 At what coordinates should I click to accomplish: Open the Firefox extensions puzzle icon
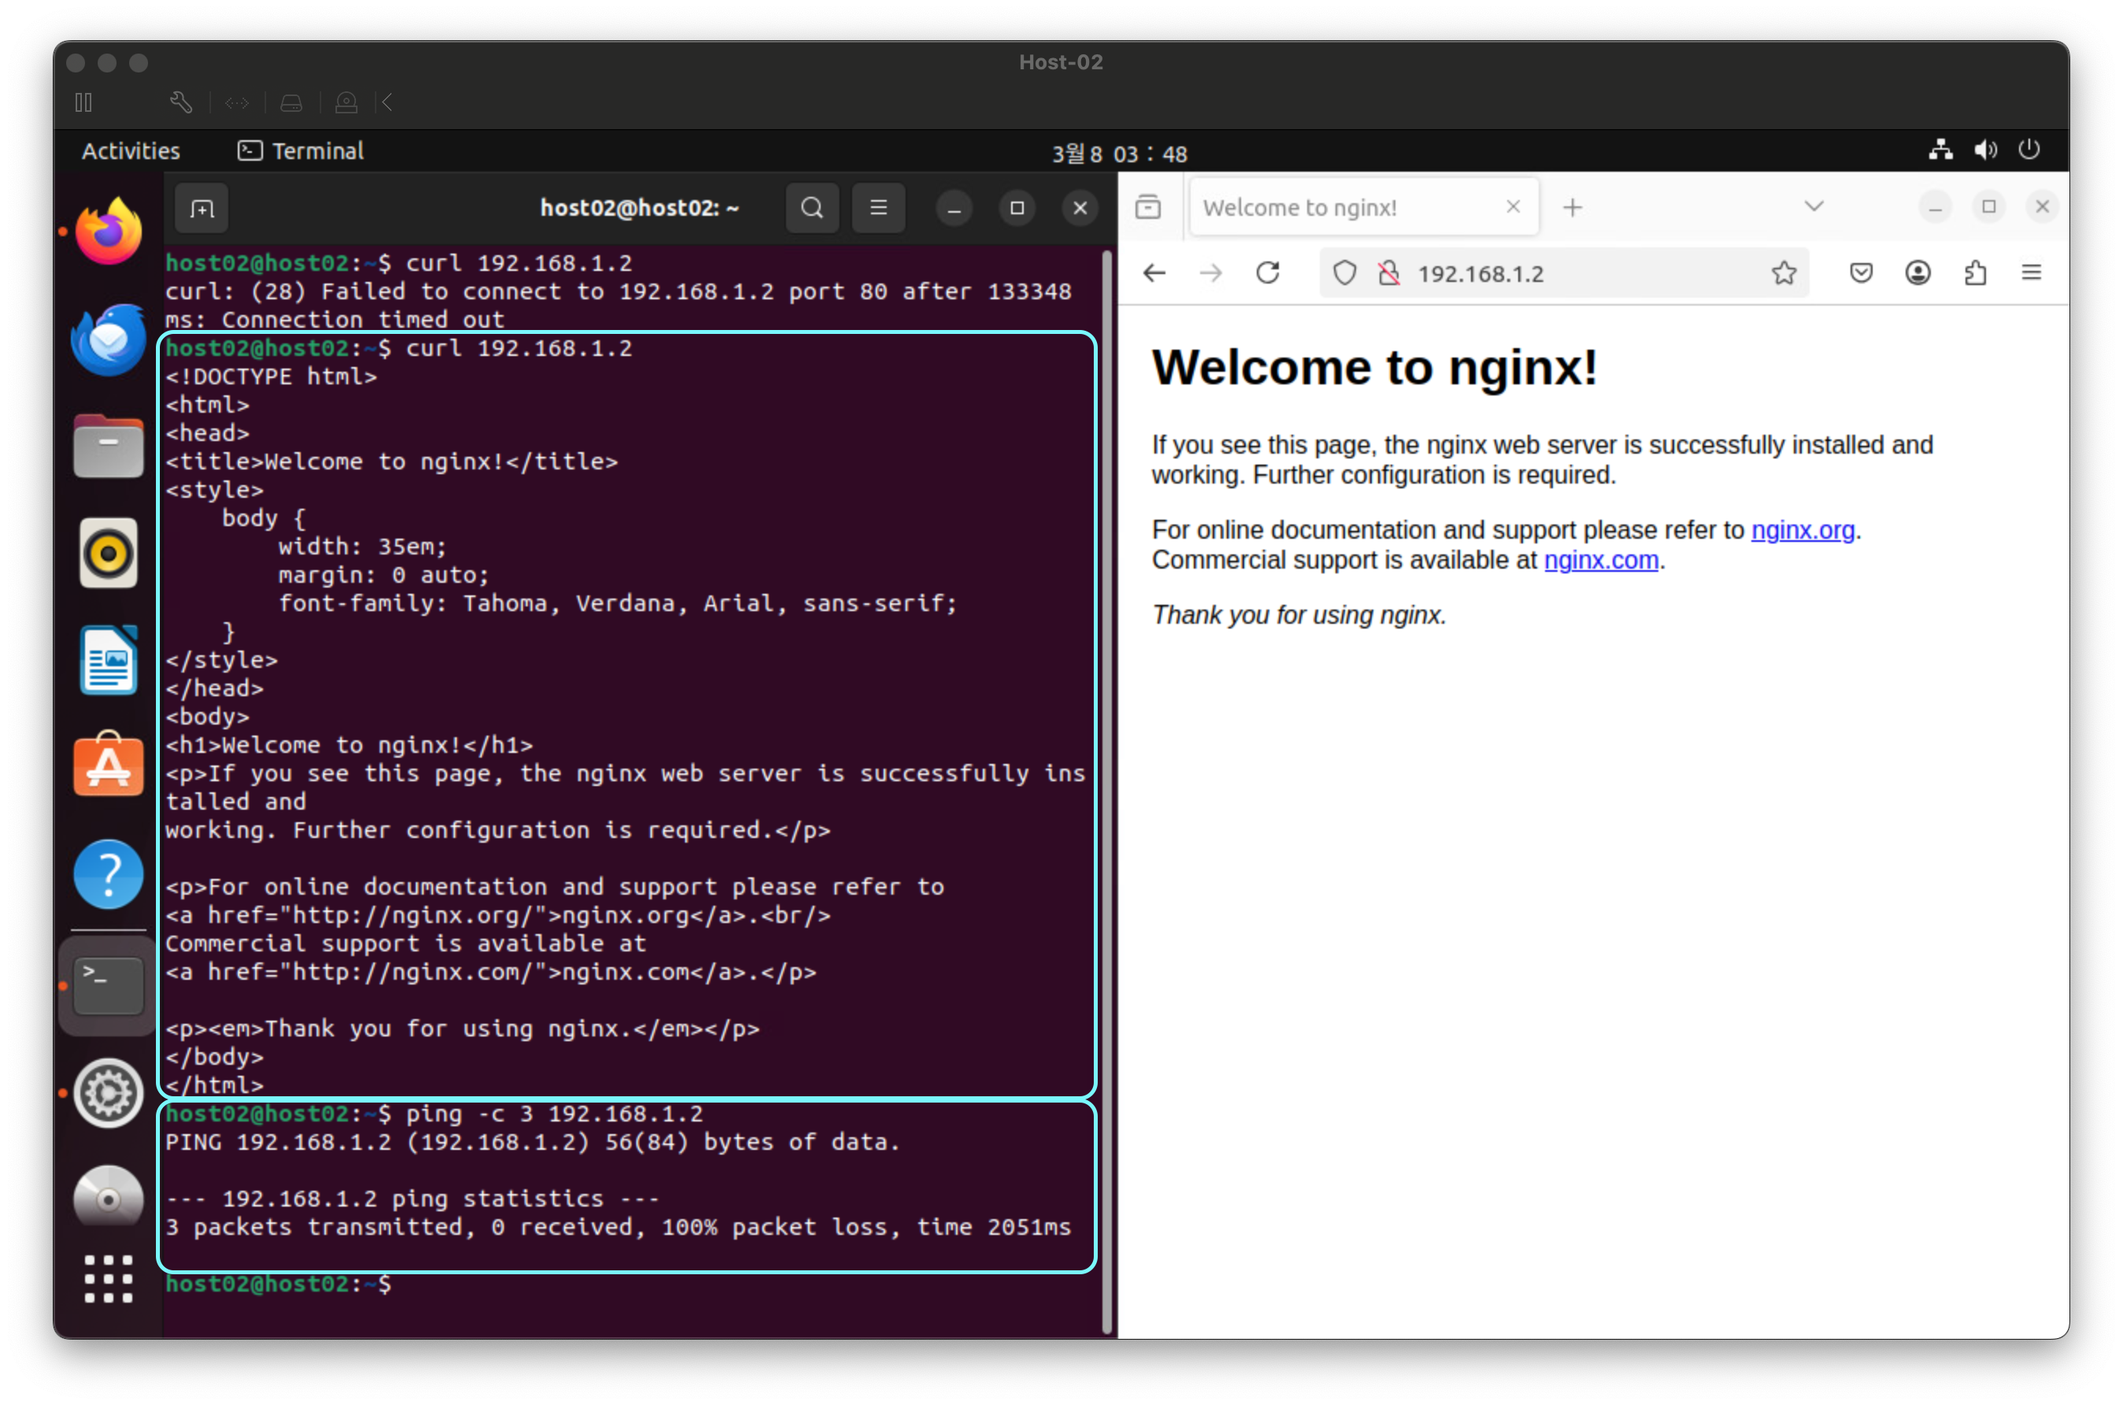pyautogui.click(x=1975, y=272)
